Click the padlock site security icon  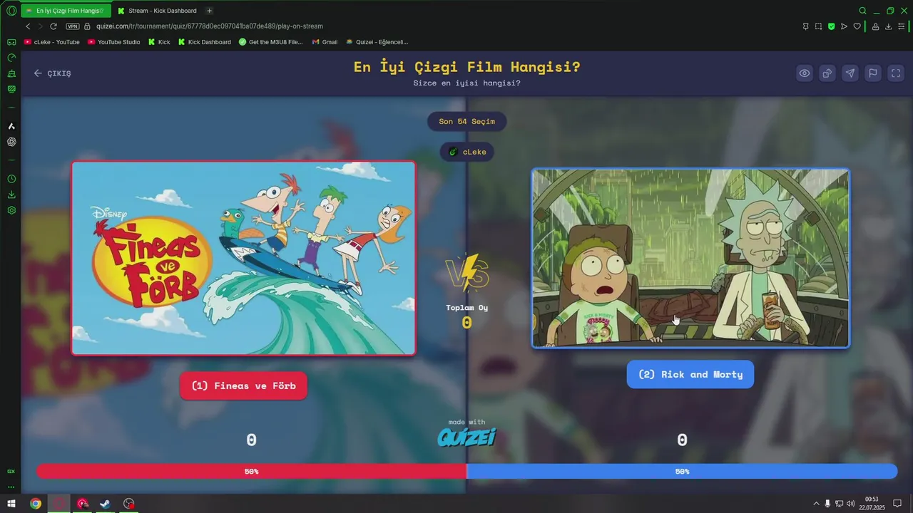tap(88, 26)
